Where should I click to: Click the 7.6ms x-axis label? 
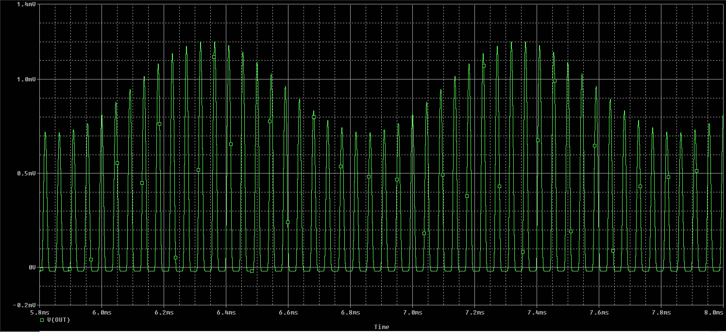pos(599,313)
